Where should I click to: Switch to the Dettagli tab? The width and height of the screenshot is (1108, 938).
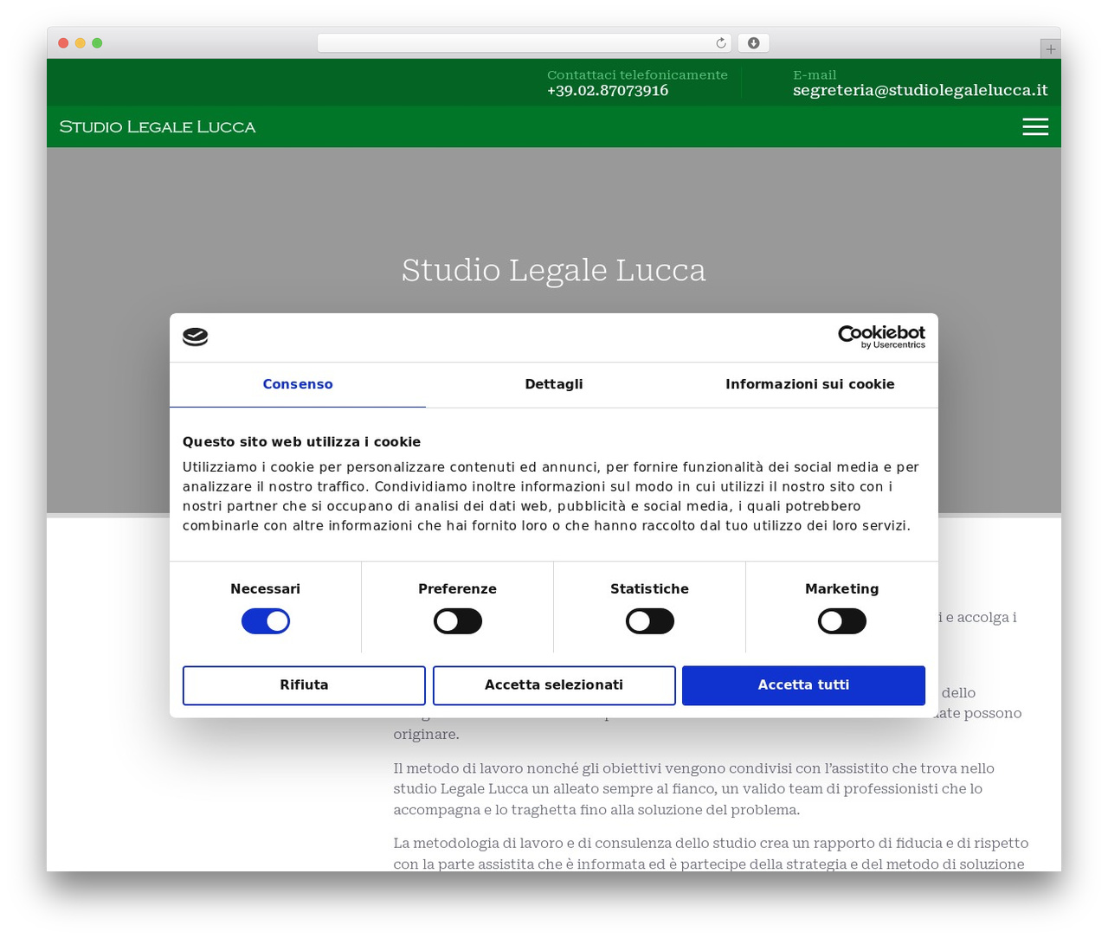[x=554, y=384]
